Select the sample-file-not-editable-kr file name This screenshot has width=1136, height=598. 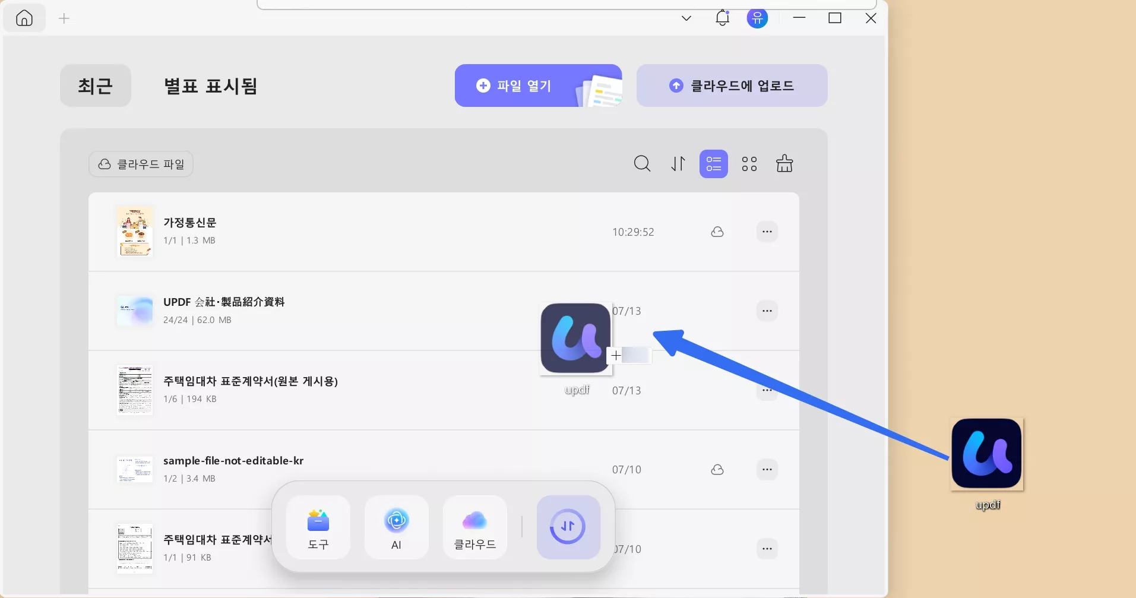coord(233,461)
